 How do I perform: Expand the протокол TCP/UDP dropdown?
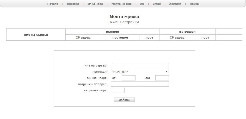click(140, 72)
